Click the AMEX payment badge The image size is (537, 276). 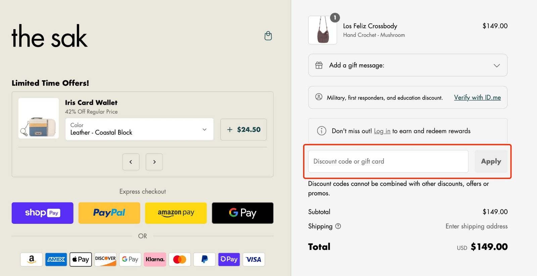(x=56, y=259)
